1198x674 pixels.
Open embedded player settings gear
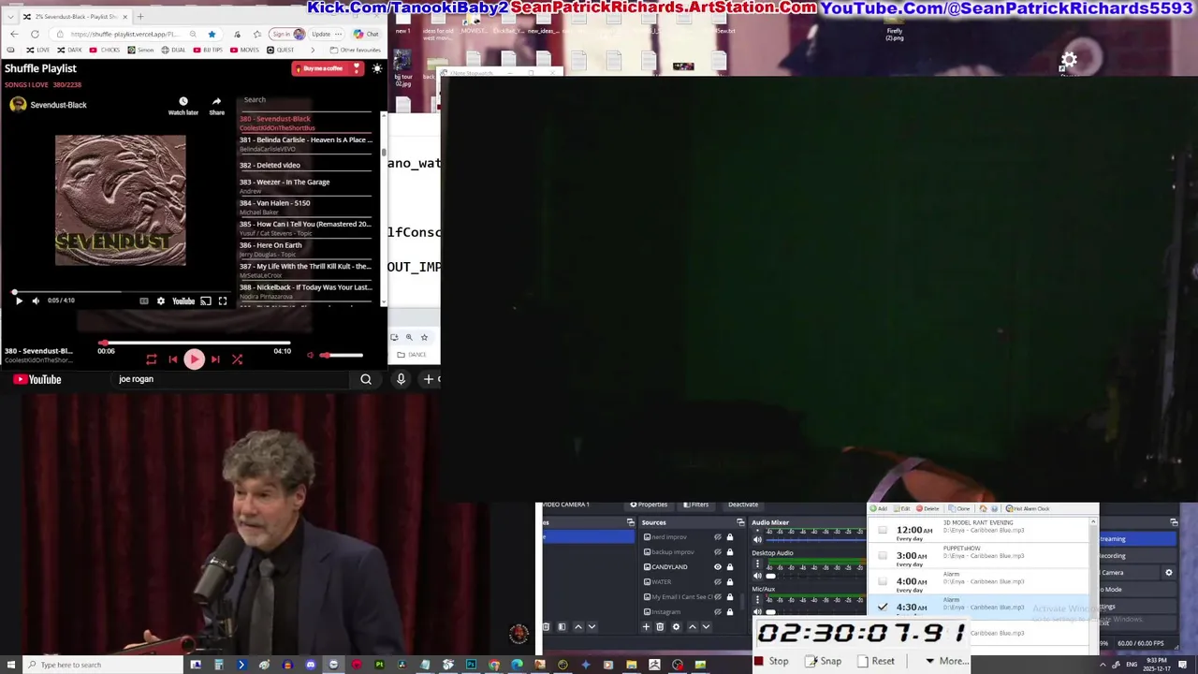point(161,300)
